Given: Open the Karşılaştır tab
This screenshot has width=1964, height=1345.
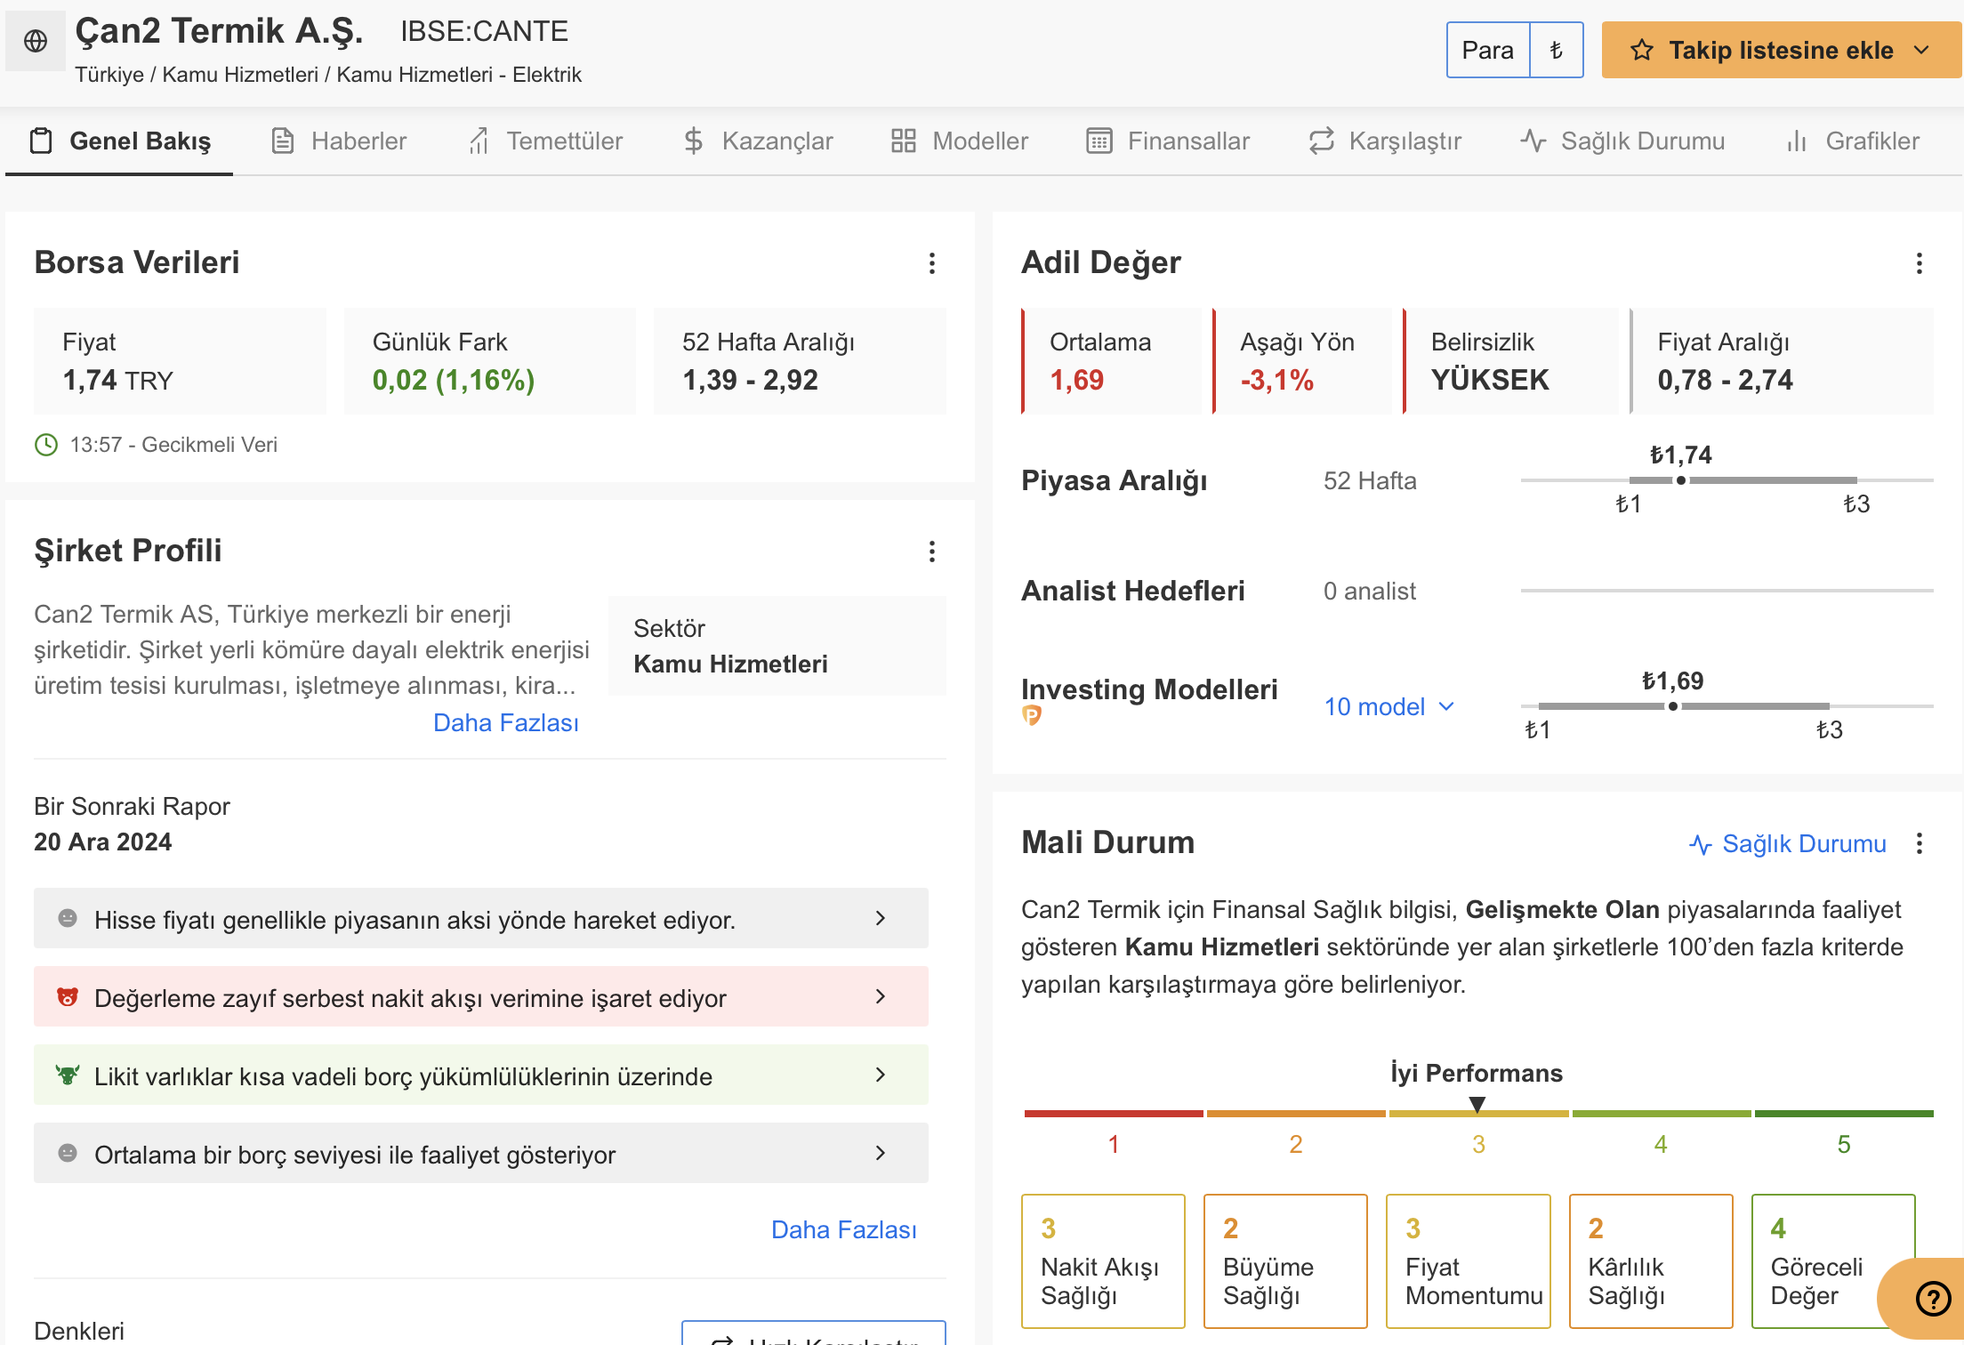Looking at the screenshot, I should (1385, 141).
